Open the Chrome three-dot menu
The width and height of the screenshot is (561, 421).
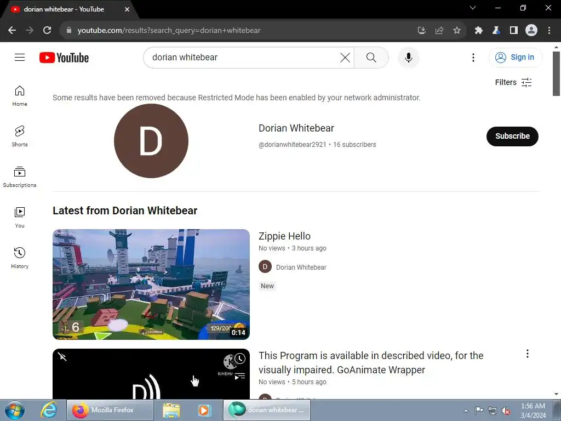[x=549, y=31]
